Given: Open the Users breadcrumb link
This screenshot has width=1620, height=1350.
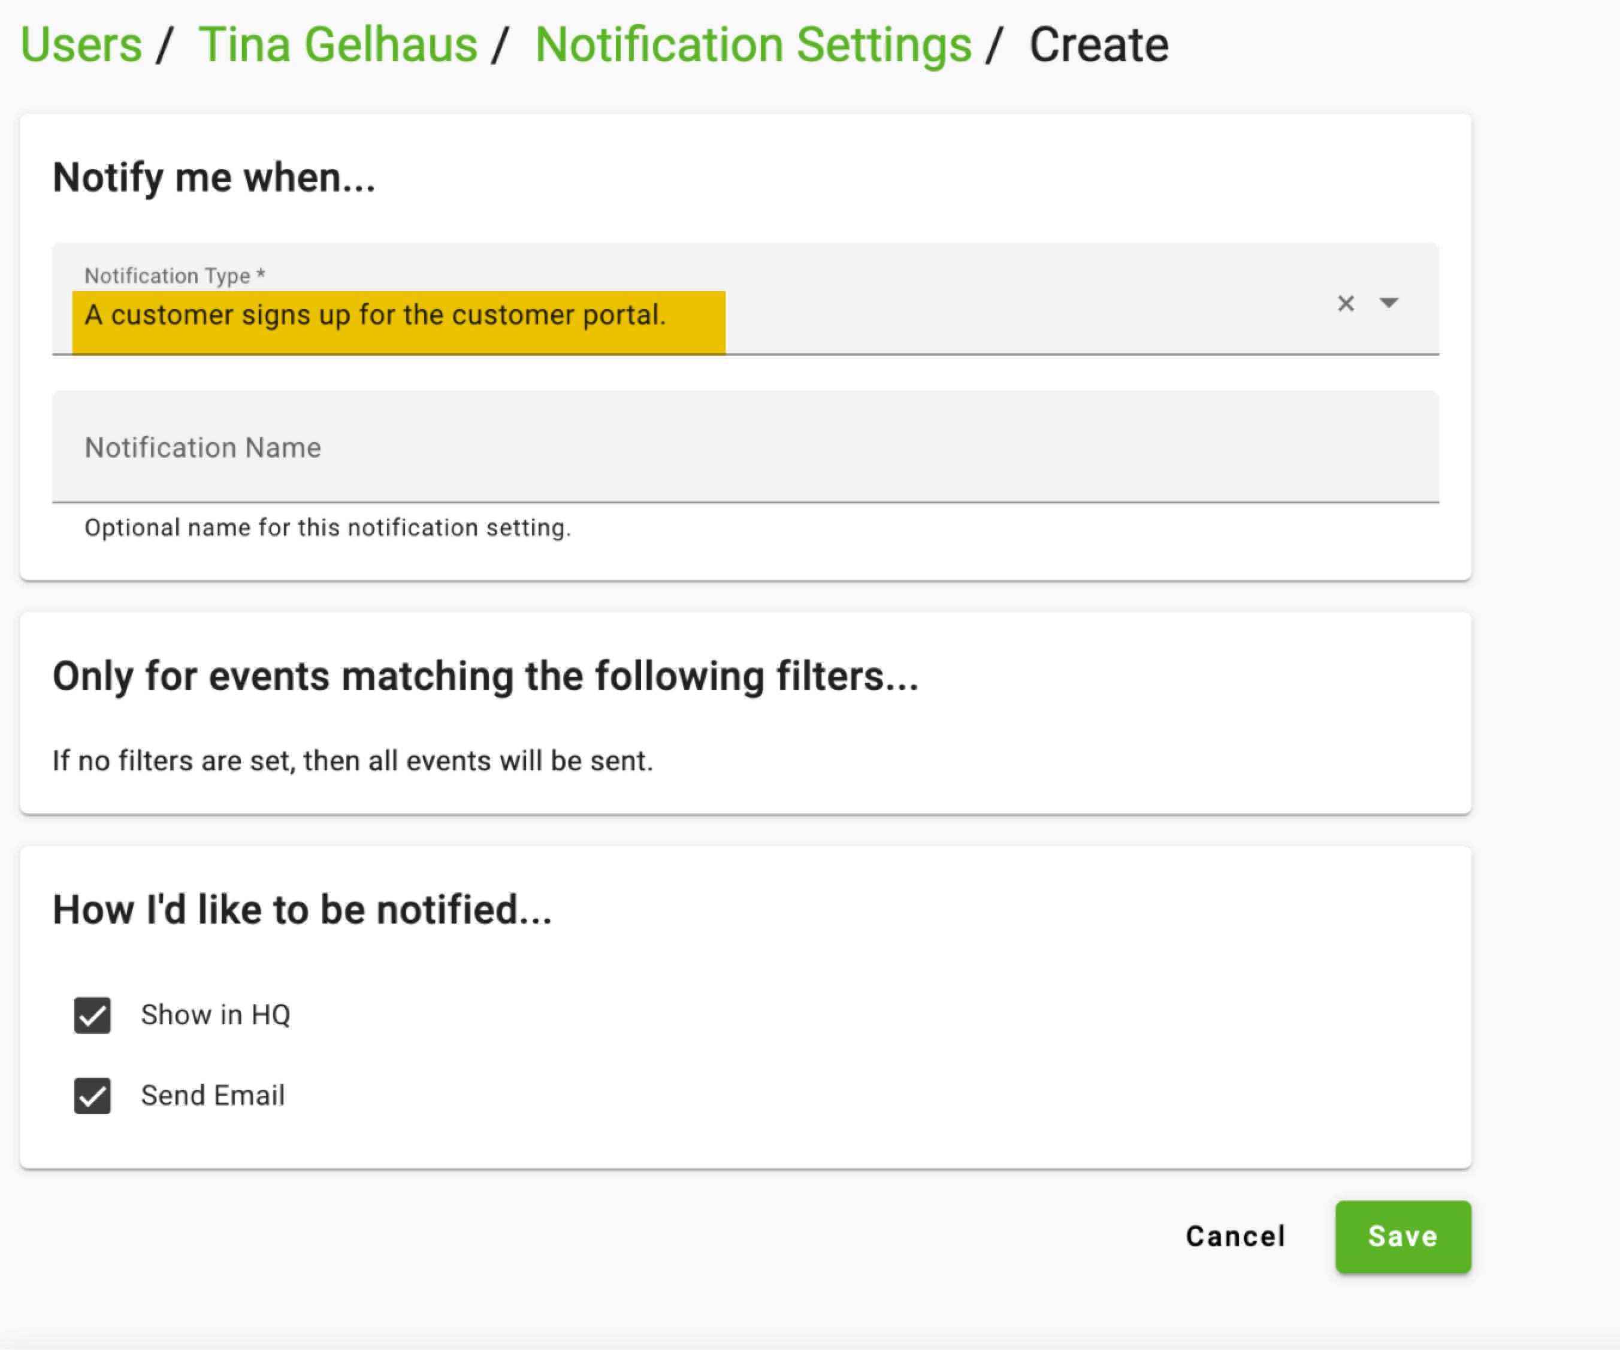Looking at the screenshot, I should click(81, 45).
